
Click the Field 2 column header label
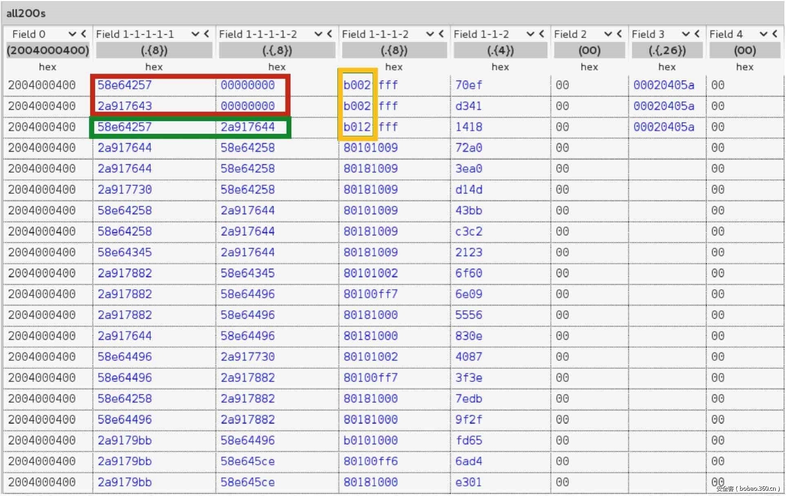(570, 34)
